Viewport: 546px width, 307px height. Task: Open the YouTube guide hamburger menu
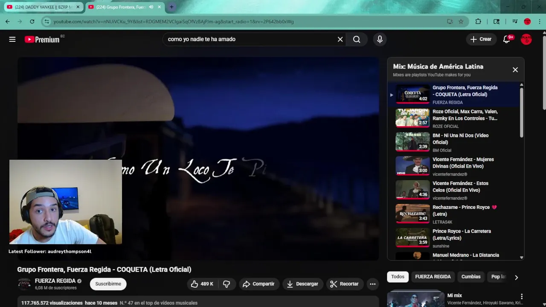pyautogui.click(x=12, y=39)
